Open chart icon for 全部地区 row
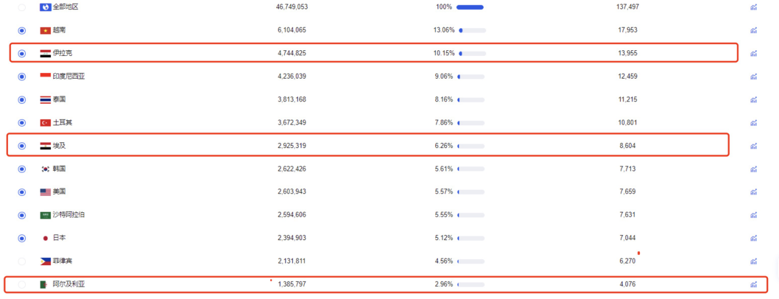The image size is (779, 299). coord(753,7)
